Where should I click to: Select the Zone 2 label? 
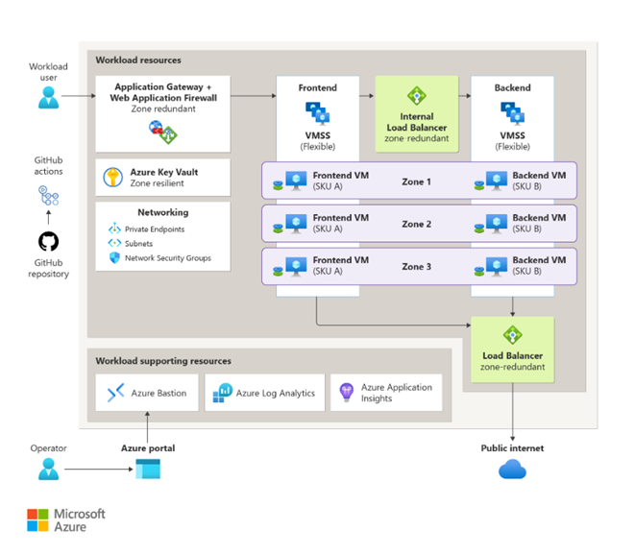(x=416, y=225)
